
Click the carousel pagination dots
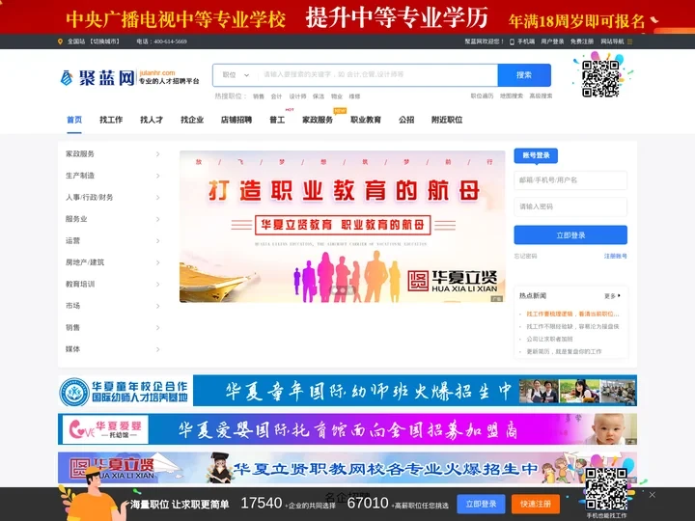pyautogui.click(x=342, y=290)
